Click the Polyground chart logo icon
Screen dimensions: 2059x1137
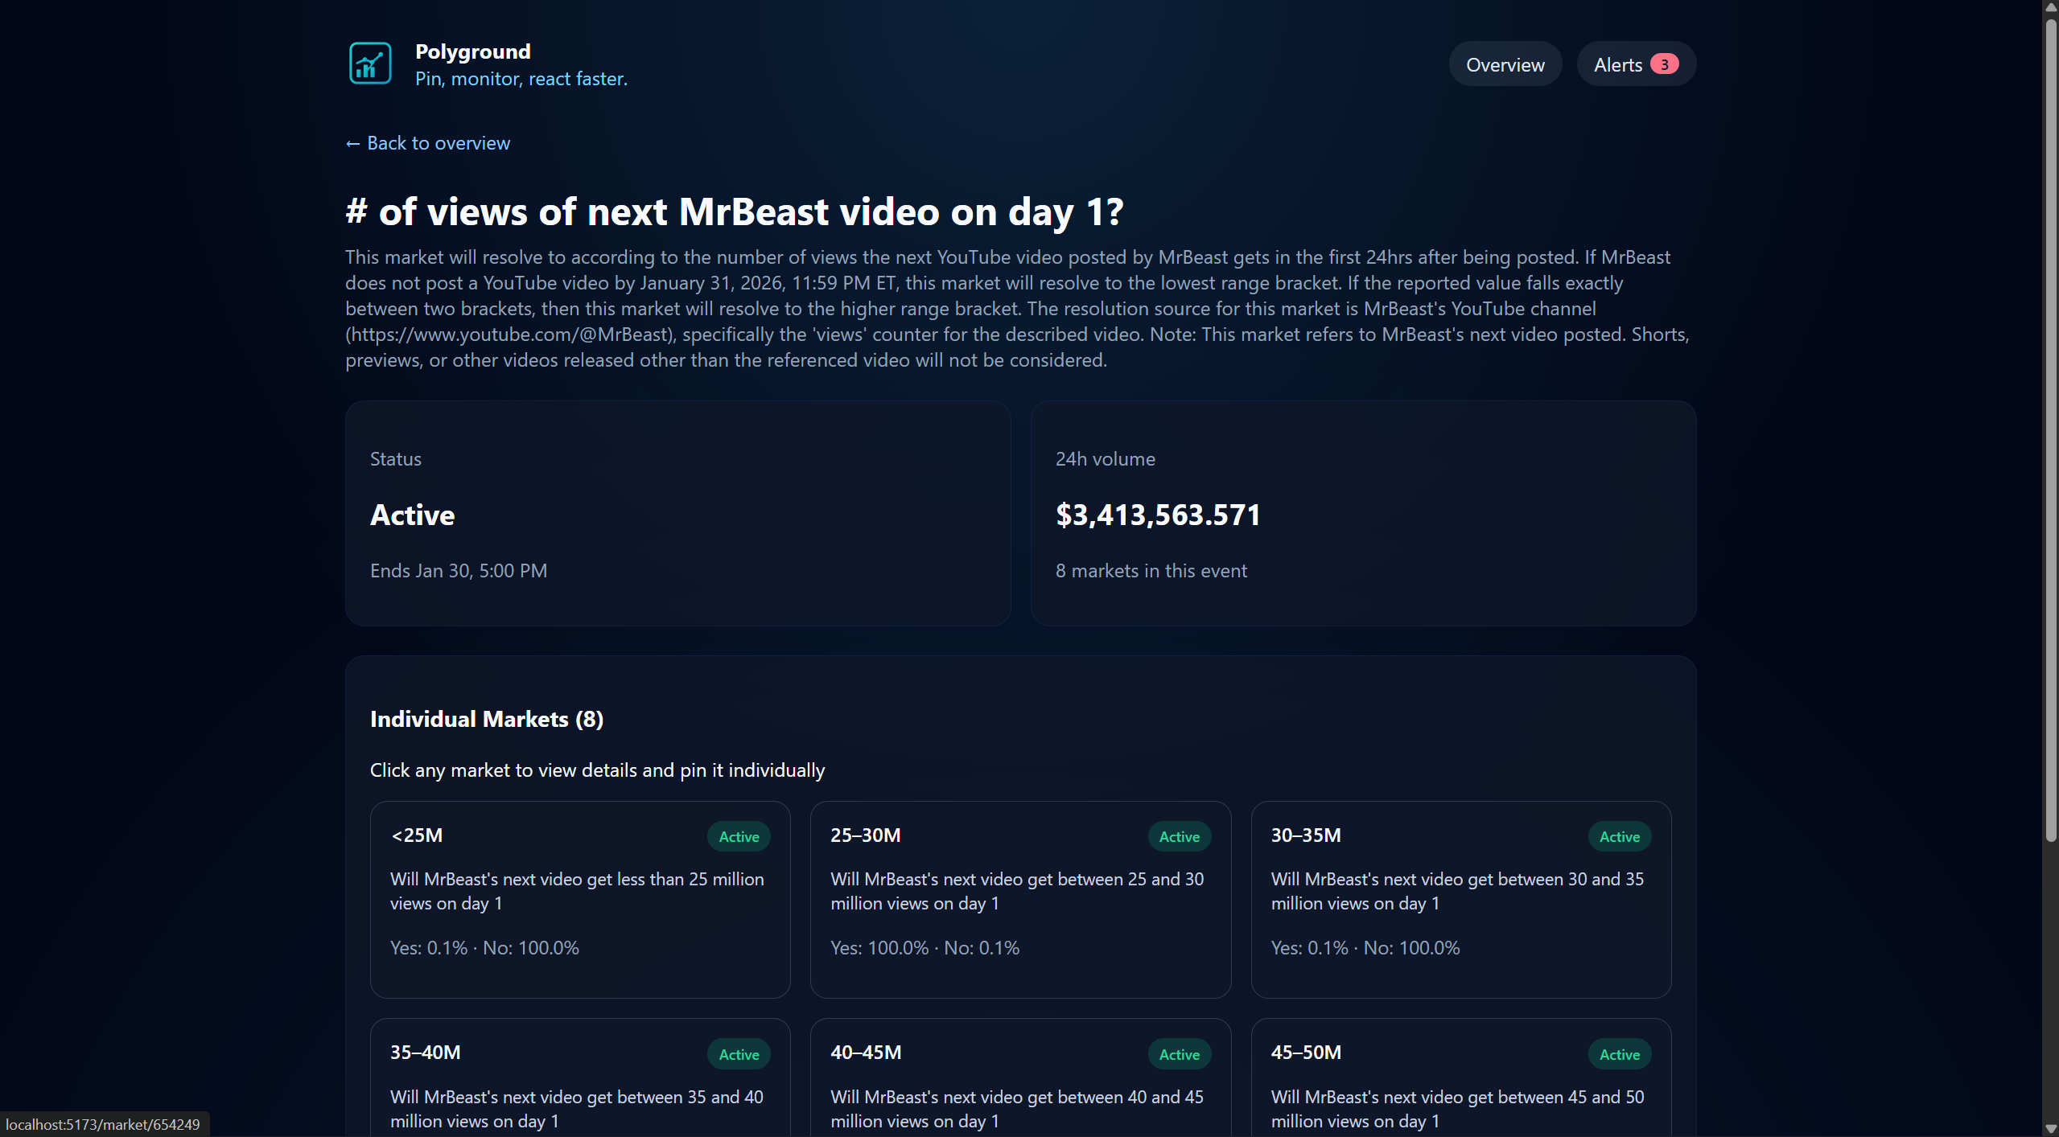tap(370, 64)
